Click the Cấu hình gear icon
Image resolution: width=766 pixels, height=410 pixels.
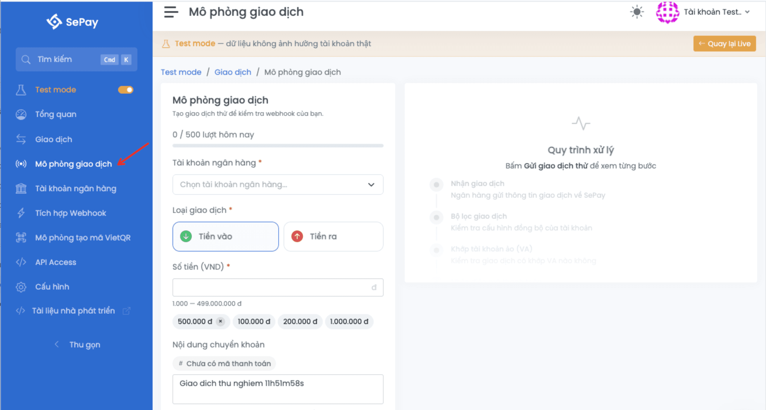21,287
